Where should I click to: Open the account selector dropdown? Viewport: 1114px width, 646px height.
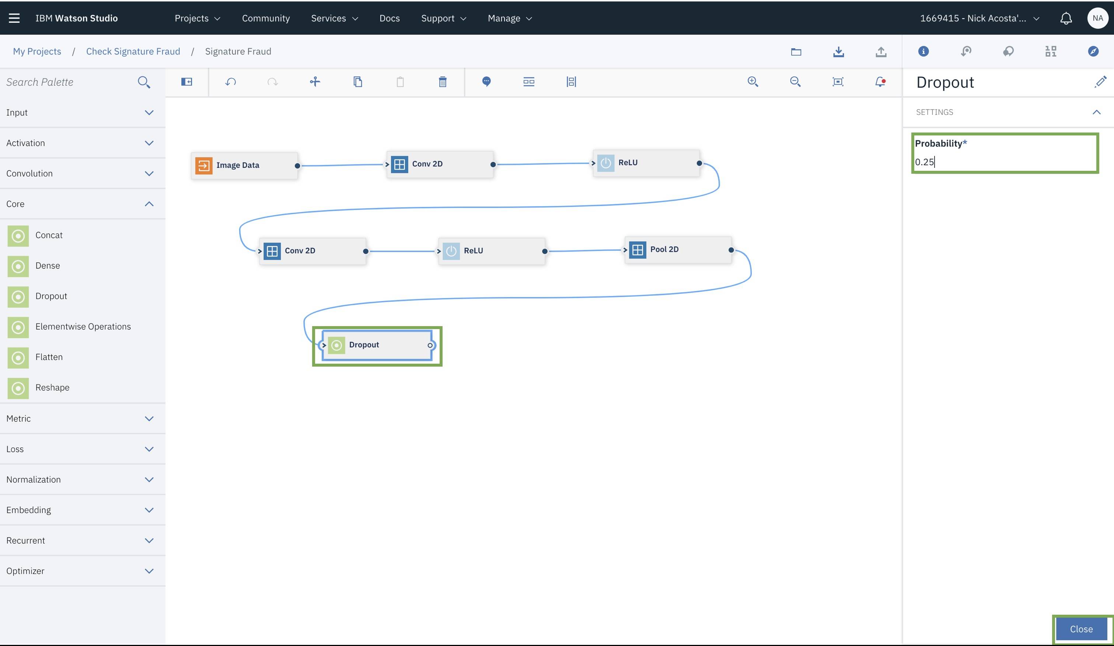click(x=979, y=18)
